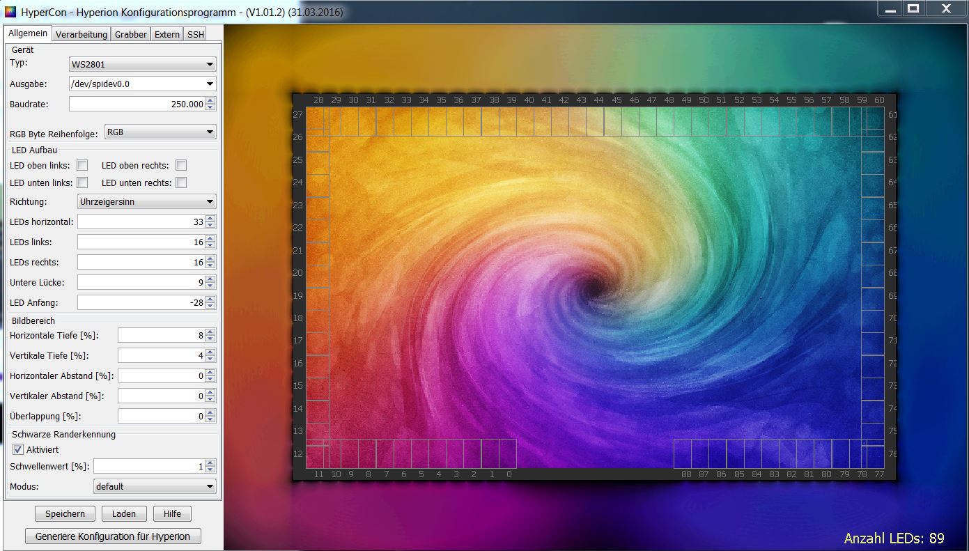Switch to the Verarbeitung tab
Image resolution: width=969 pixels, height=551 pixels.
pyautogui.click(x=82, y=34)
